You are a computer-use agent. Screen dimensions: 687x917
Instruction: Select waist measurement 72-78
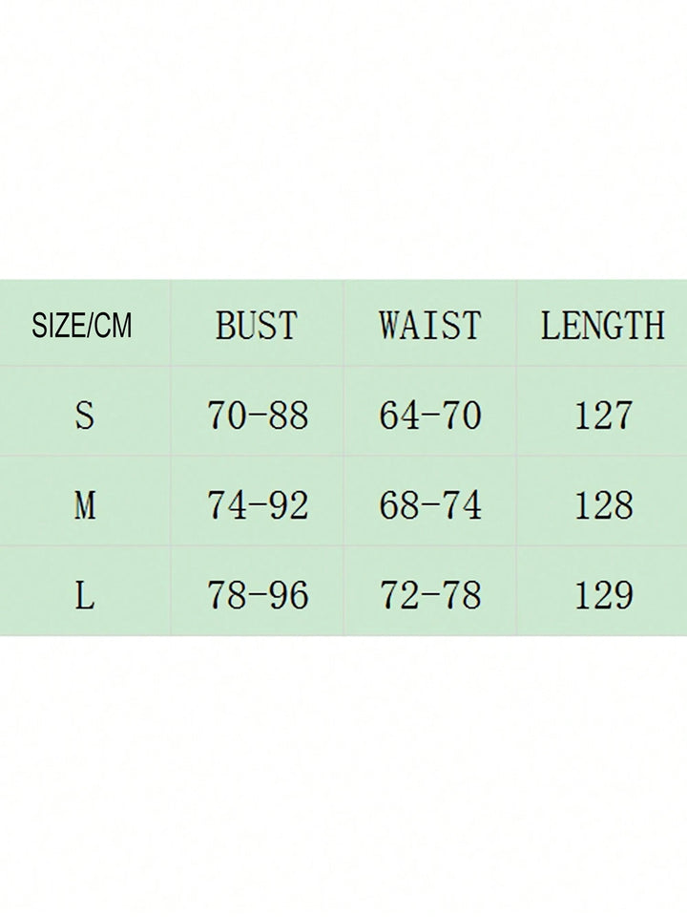tap(430, 595)
